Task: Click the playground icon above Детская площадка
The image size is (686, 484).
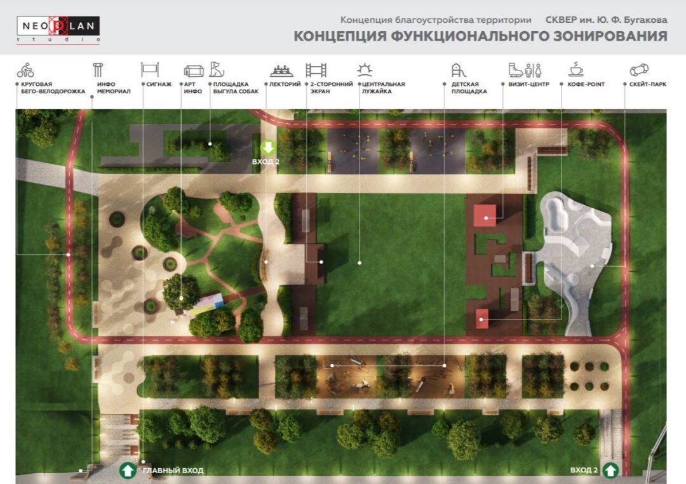Action: tap(459, 70)
